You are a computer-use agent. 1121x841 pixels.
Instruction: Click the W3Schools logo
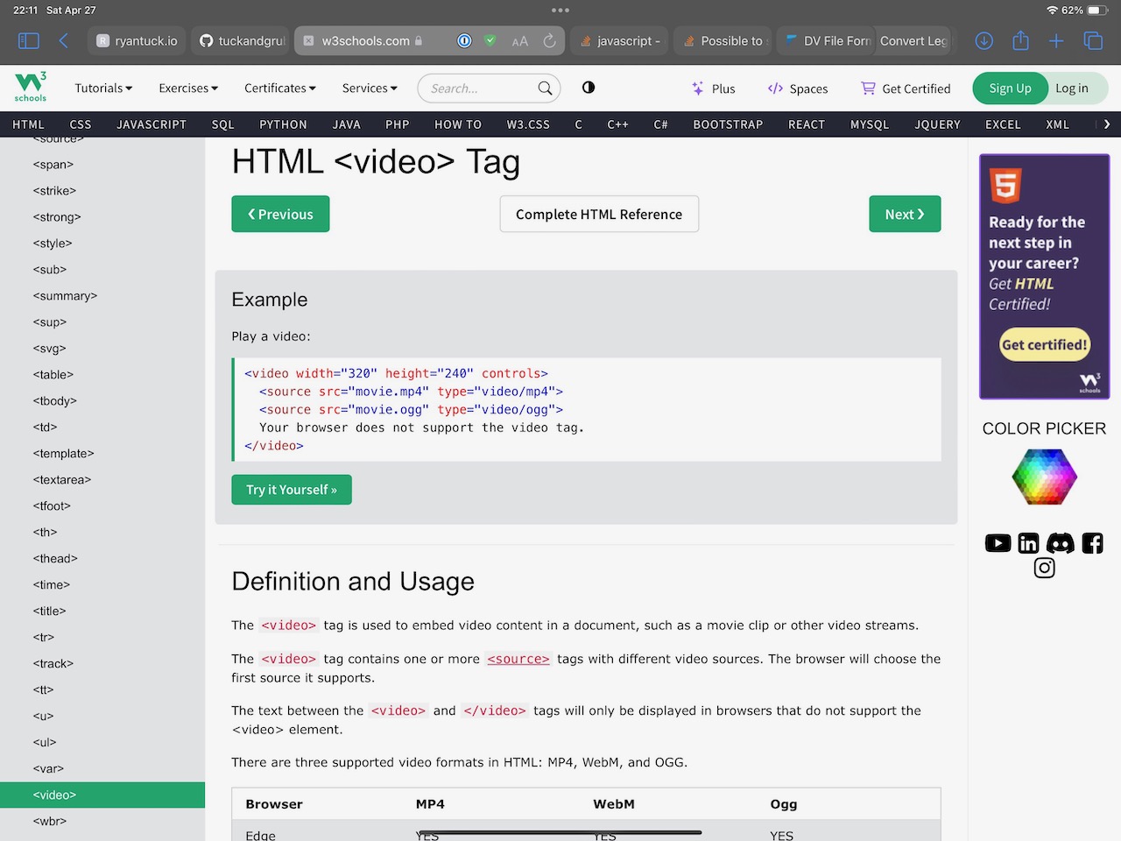[31, 87]
